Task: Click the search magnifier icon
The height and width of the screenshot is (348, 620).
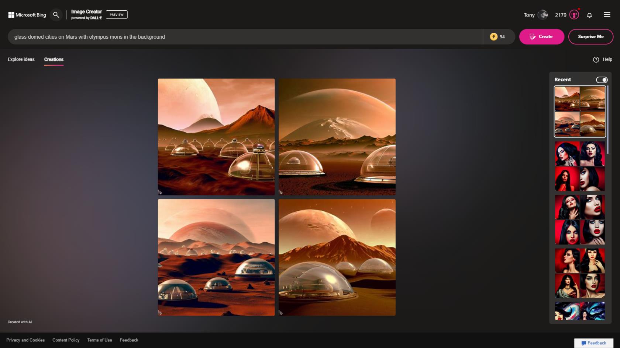Action: 56,15
